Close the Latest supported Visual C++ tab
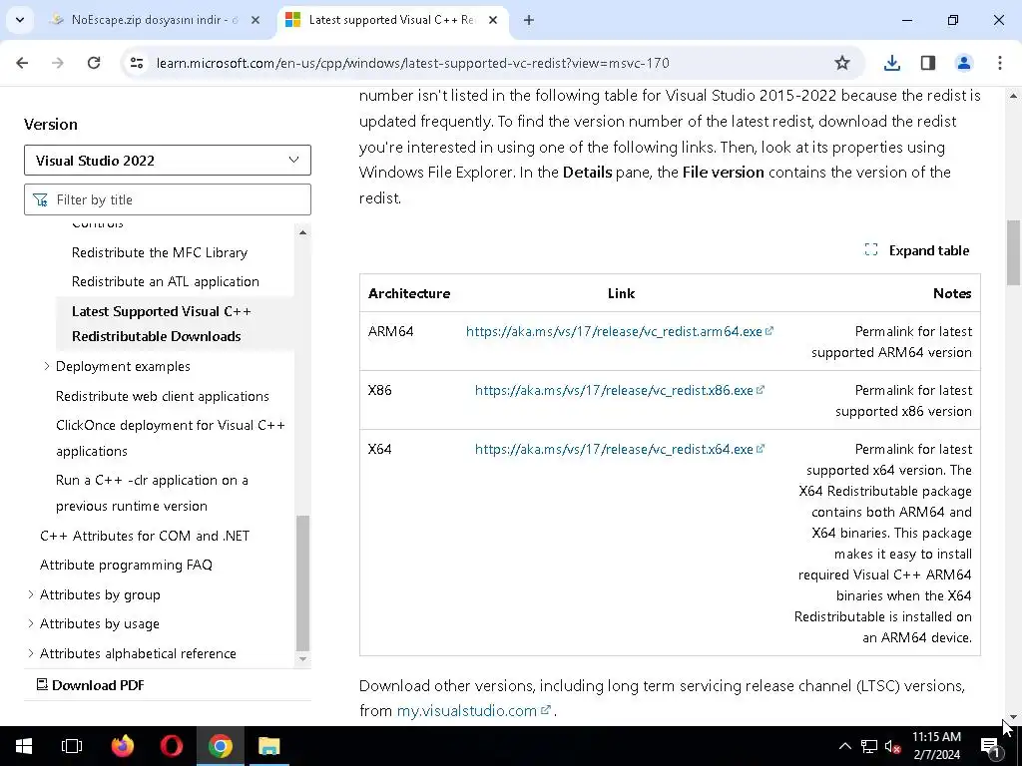The image size is (1022, 766). point(493,20)
